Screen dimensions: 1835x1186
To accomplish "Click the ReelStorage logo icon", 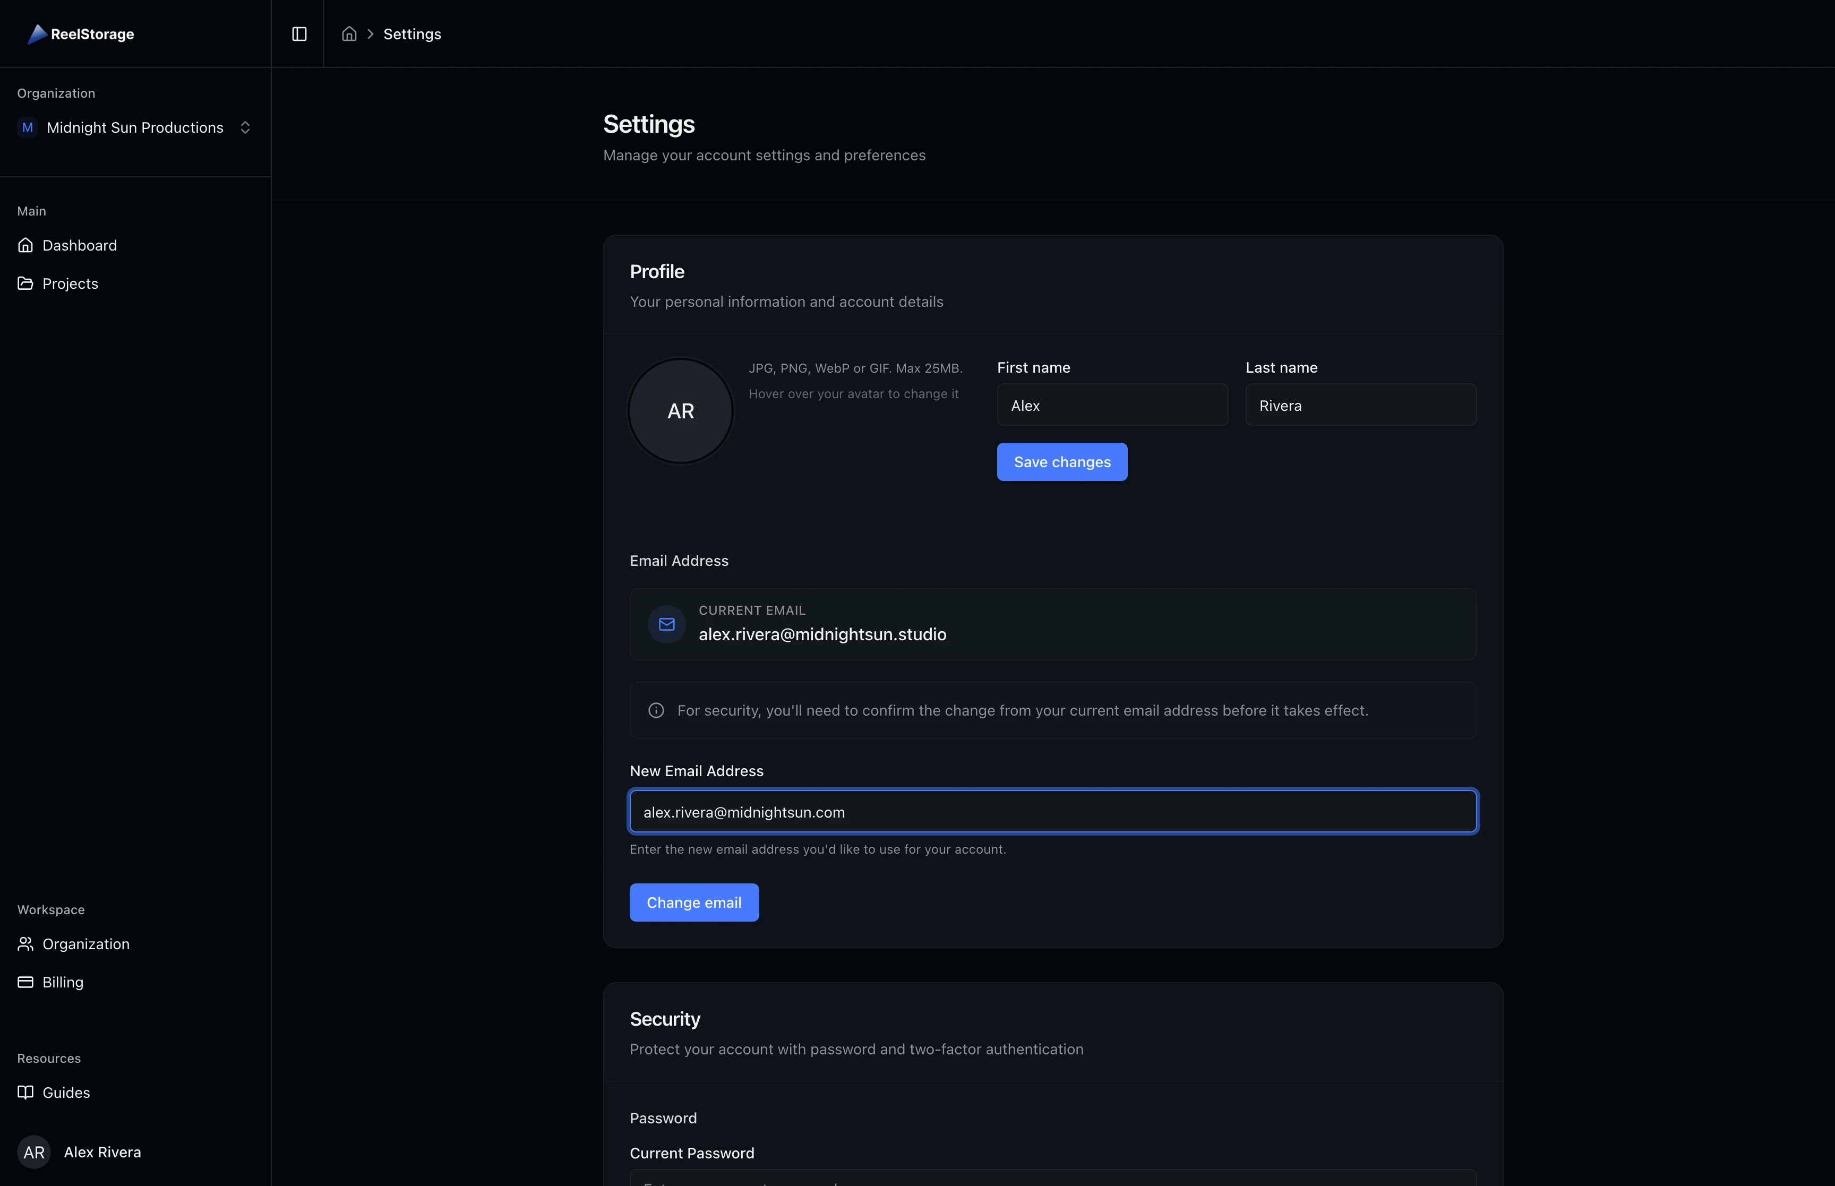I will [37, 34].
